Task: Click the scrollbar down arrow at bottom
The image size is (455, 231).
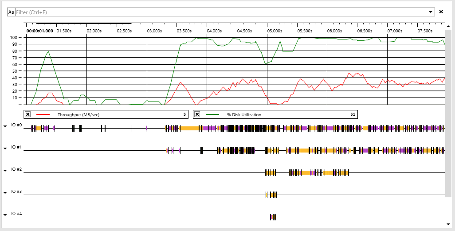Action: click(448, 224)
